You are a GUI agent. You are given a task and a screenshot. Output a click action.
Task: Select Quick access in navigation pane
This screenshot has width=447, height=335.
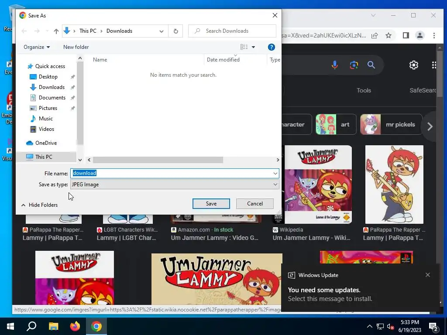(x=50, y=66)
